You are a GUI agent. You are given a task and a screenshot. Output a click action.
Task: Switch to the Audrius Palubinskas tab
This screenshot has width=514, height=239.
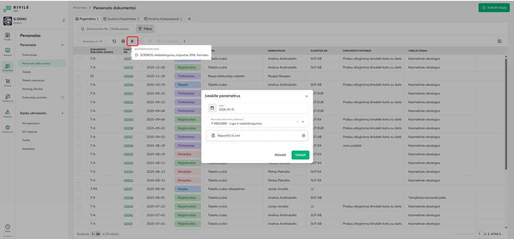122,19
